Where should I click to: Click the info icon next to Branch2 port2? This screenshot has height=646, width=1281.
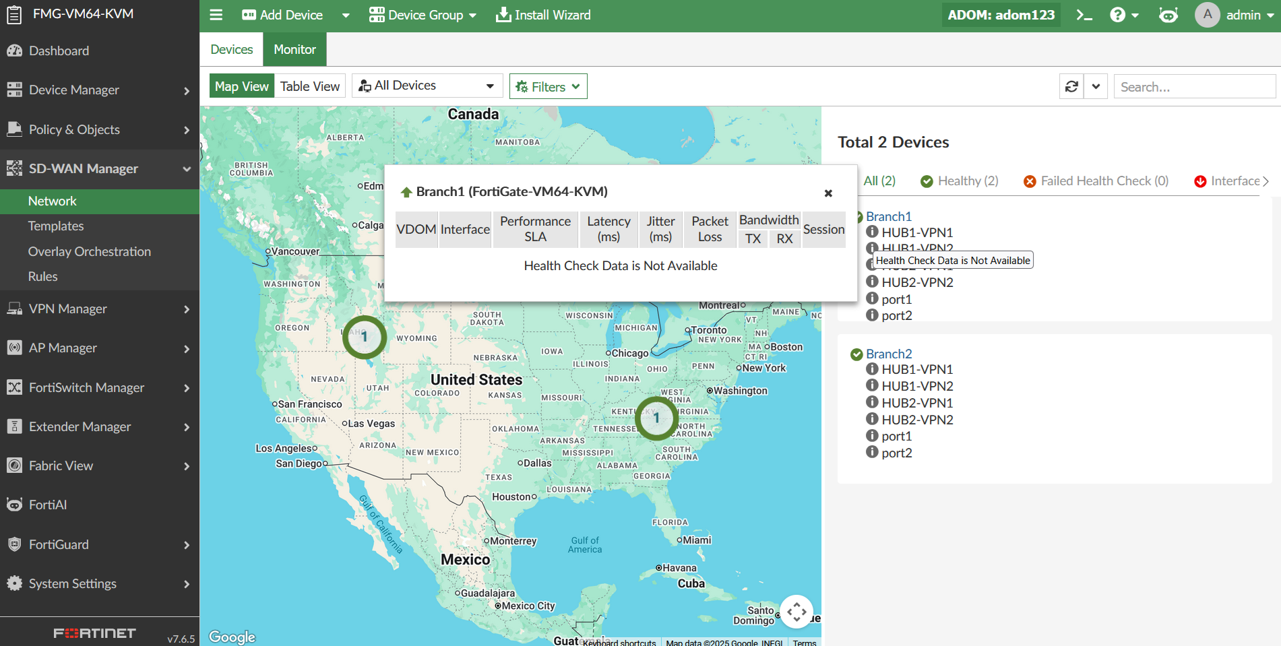point(872,452)
